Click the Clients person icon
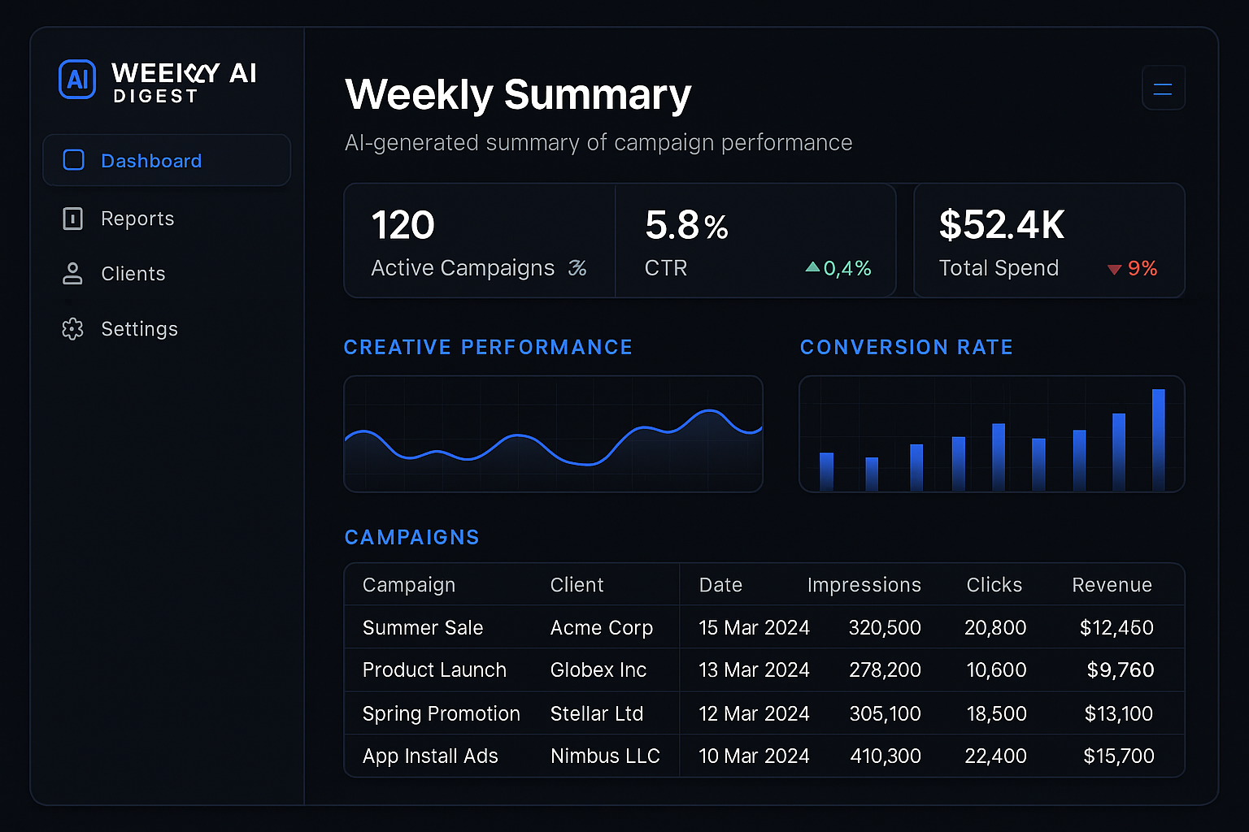This screenshot has height=832, width=1249. tap(73, 274)
